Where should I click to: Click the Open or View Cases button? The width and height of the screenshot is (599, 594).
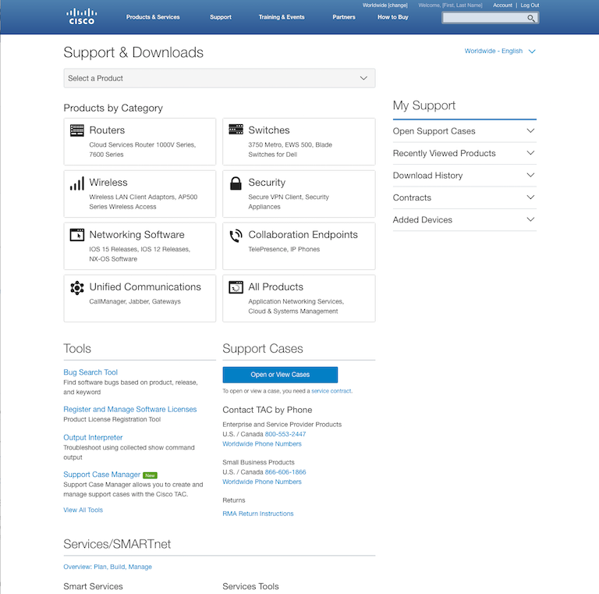[280, 375]
